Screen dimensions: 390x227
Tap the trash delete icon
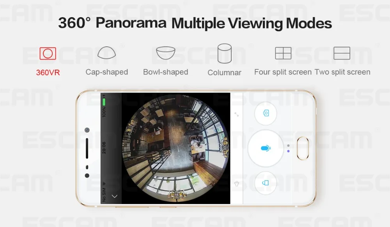point(237,184)
